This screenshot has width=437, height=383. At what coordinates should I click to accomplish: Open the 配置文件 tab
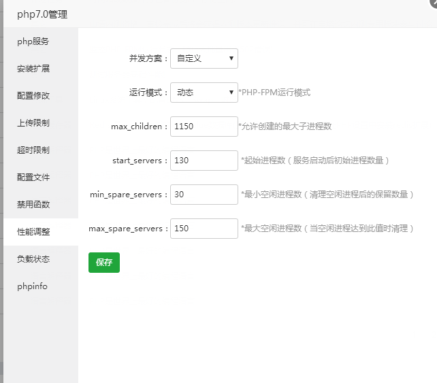(41, 177)
